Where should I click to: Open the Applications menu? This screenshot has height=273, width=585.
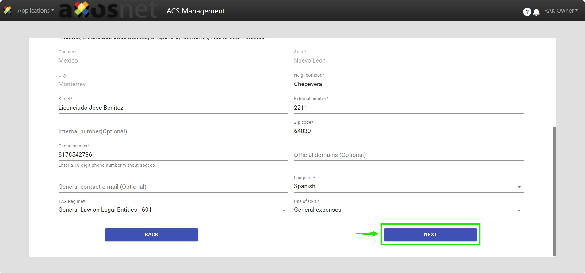(x=36, y=11)
